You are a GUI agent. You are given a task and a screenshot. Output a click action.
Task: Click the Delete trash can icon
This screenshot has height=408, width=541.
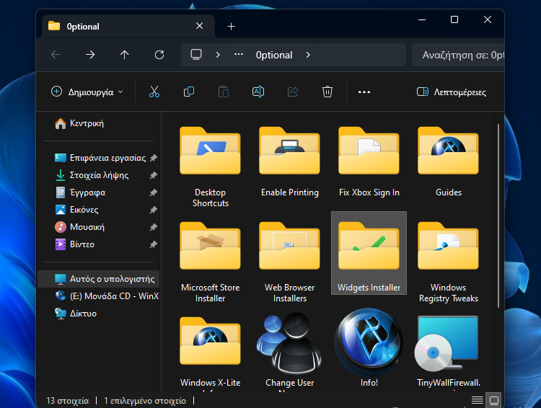(x=327, y=92)
